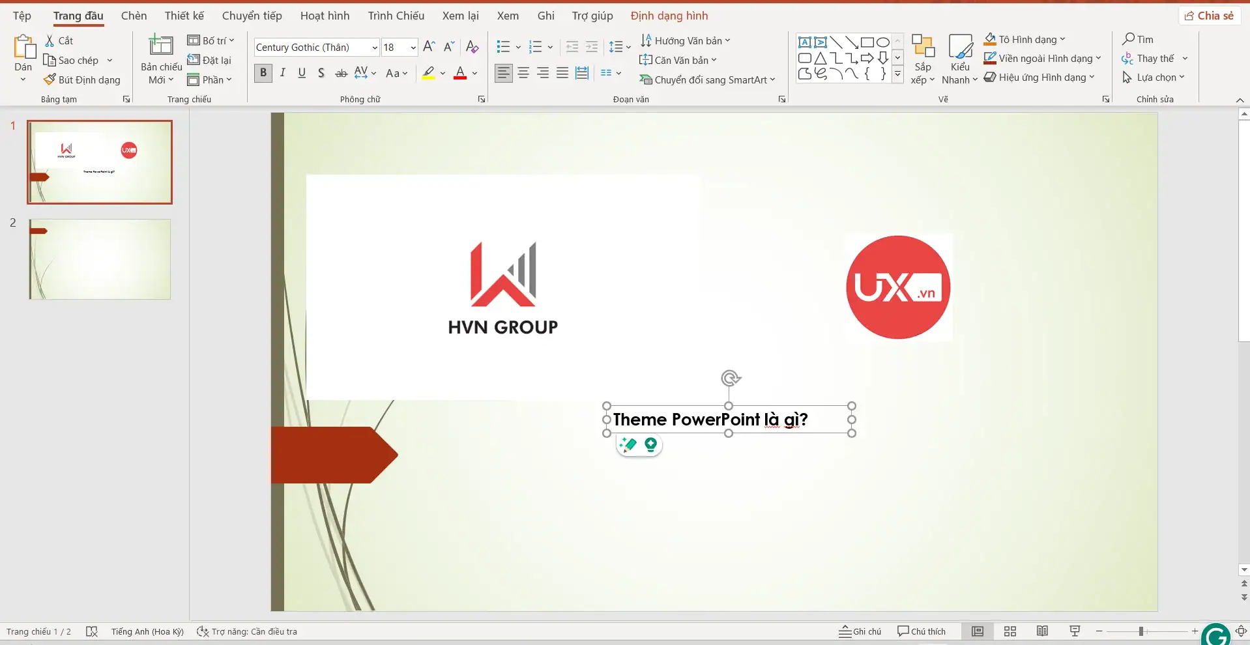
Task: Click the Sắp xếp (Arrange) icon
Action: [923, 59]
